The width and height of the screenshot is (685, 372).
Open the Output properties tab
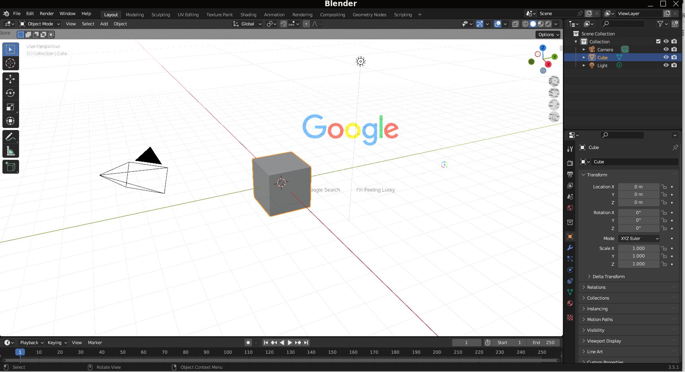point(570,174)
